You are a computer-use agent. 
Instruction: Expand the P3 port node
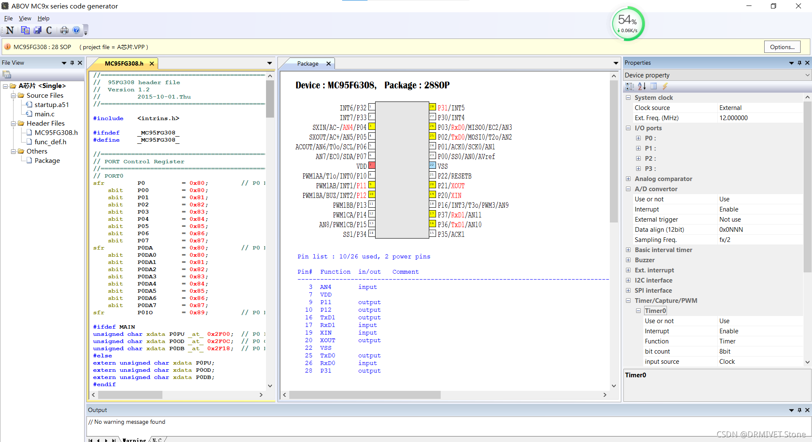(x=638, y=168)
